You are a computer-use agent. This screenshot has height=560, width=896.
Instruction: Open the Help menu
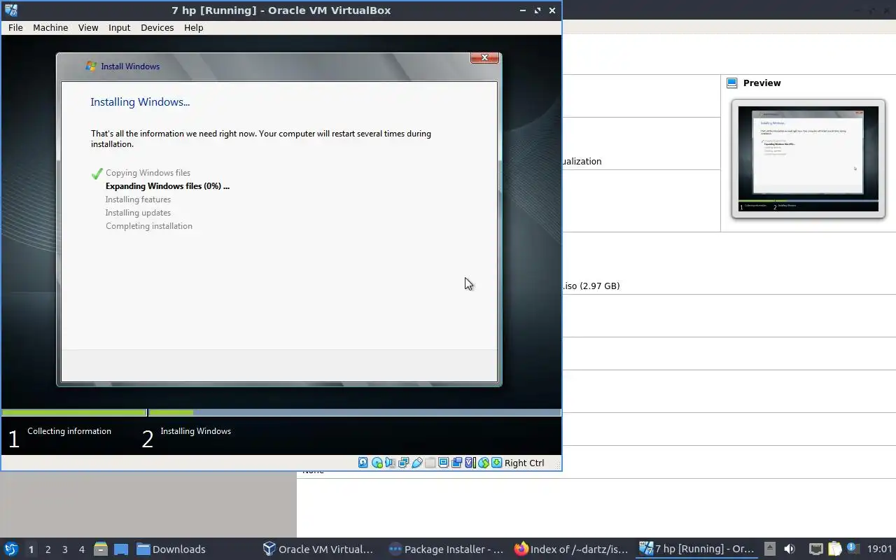[194, 27]
